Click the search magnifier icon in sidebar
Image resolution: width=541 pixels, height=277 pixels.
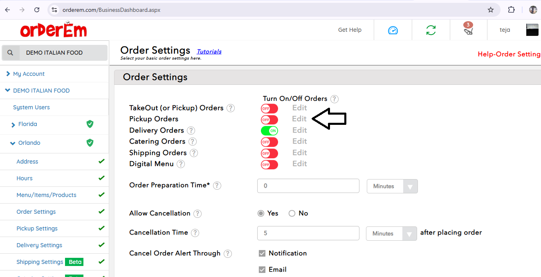click(x=11, y=53)
